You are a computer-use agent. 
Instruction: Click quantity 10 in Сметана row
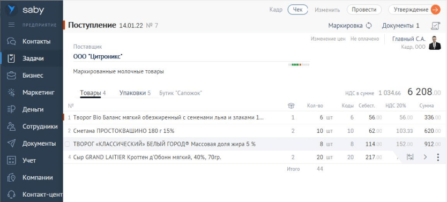point(320,131)
